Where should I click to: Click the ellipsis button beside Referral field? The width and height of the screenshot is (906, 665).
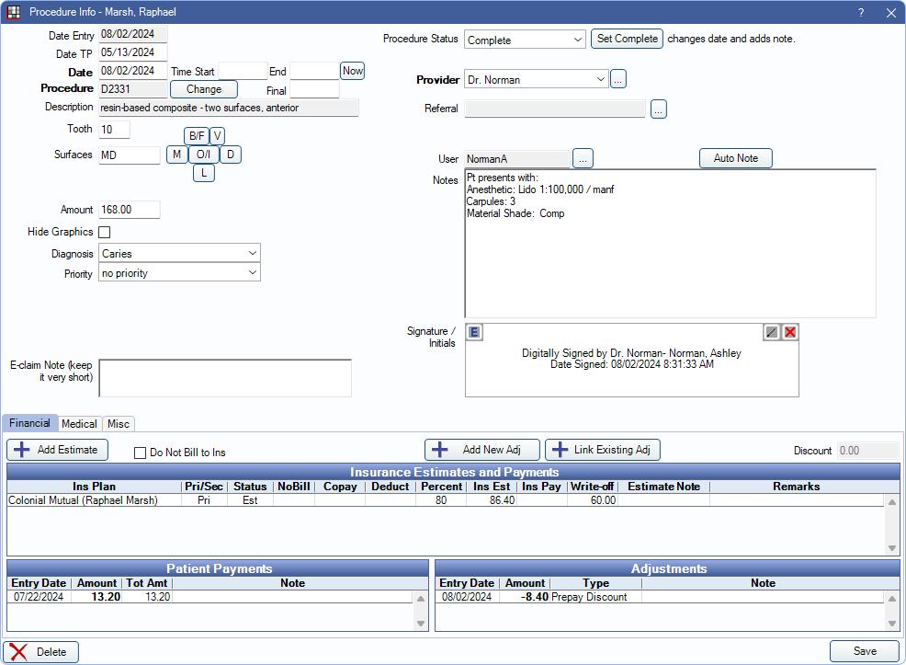(658, 109)
